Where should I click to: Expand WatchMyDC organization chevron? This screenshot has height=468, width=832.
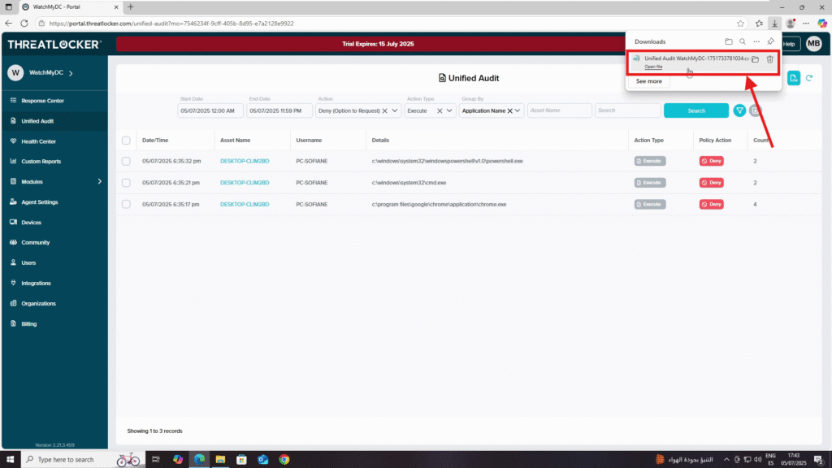click(71, 72)
